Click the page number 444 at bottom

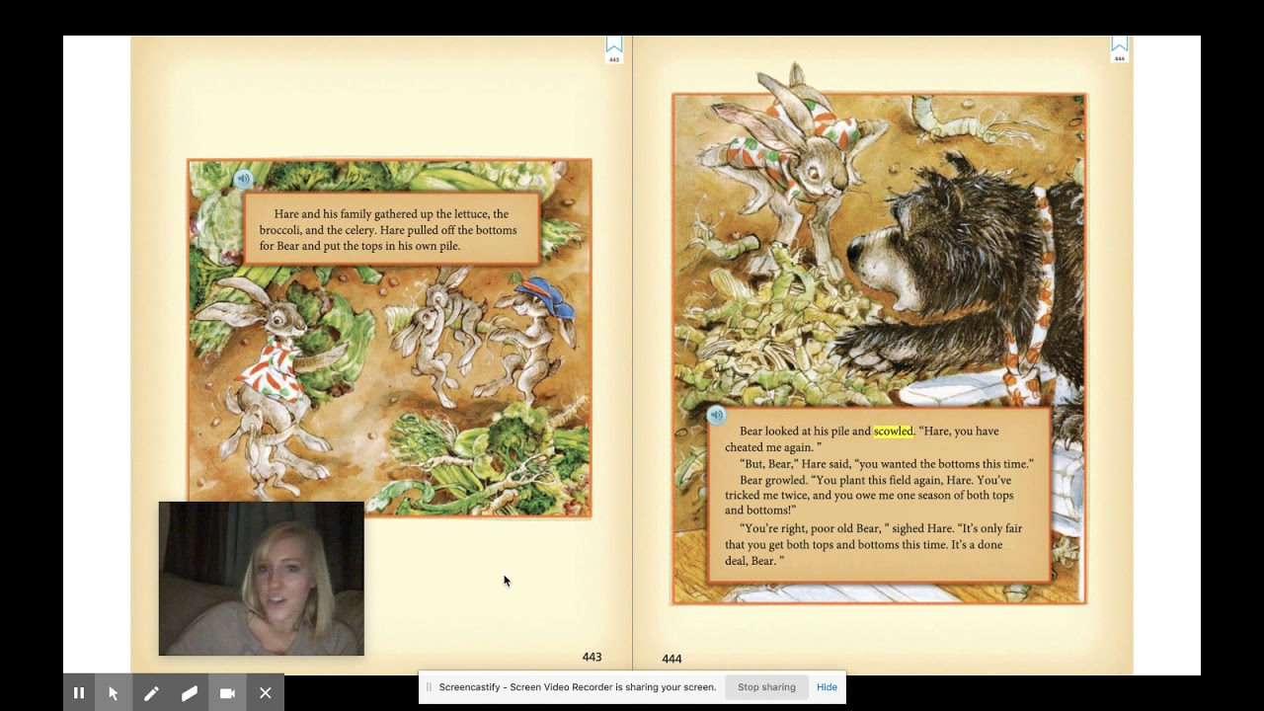pos(671,659)
